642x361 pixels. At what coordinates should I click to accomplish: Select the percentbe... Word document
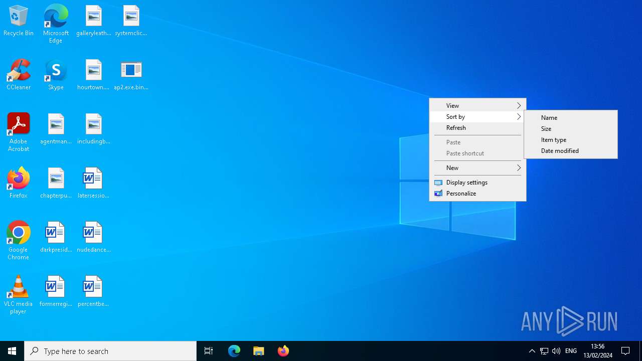(x=94, y=291)
